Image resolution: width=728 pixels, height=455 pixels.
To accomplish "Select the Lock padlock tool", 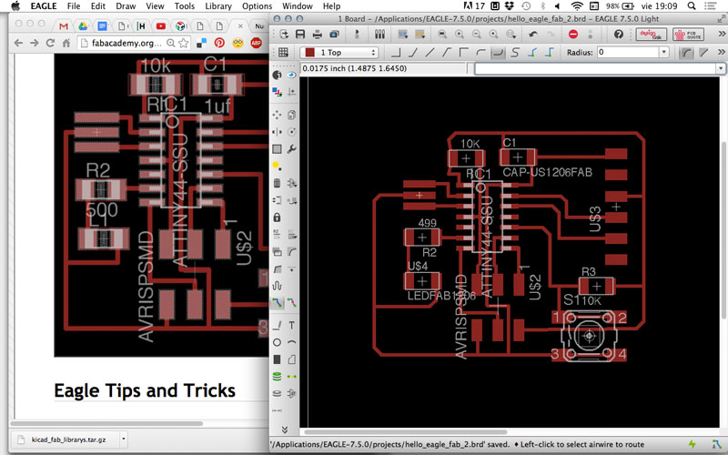I will [x=277, y=217].
